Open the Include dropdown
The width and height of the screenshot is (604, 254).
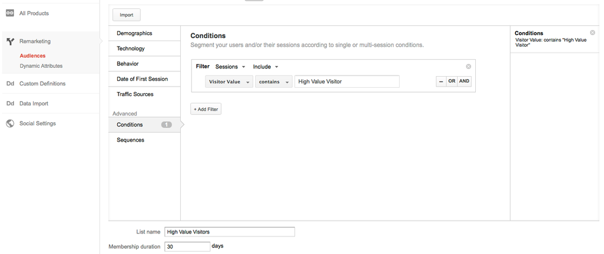click(265, 67)
